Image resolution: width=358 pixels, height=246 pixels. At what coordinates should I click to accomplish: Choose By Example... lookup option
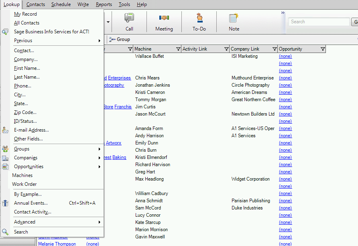pyautogui.click(x=28, y=194)
